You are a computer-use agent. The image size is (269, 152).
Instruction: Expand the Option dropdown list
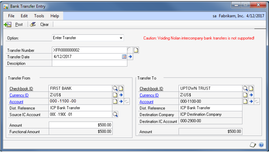point(121,38)
